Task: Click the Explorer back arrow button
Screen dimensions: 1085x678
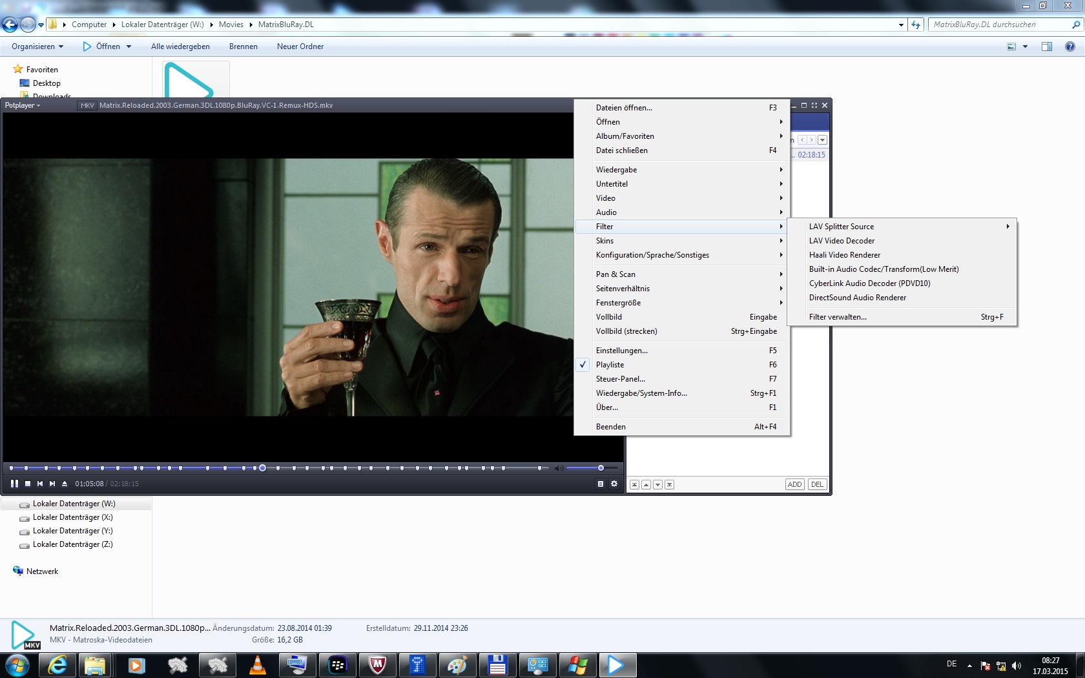Action: (x=10, y=25)
